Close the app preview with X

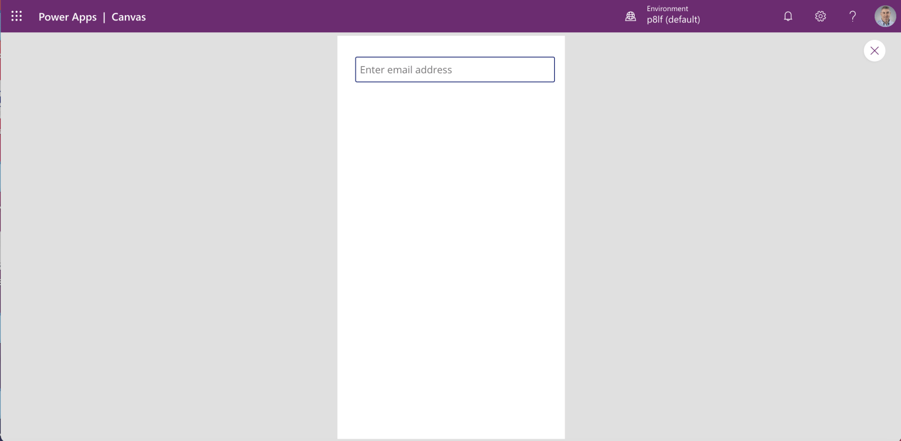pos(874,51)
